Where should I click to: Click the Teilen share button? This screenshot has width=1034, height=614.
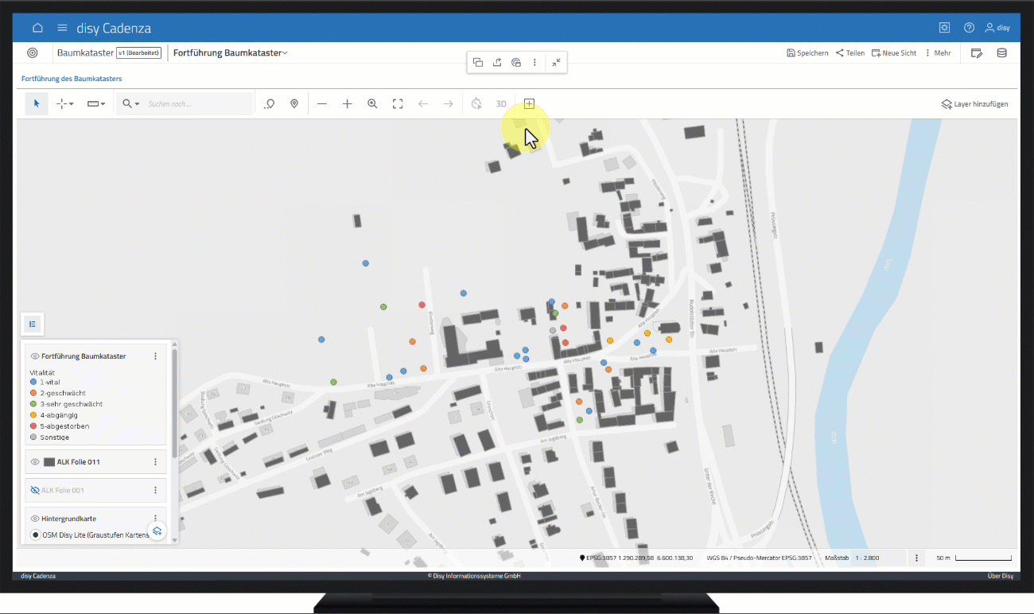tap(850, 53)
